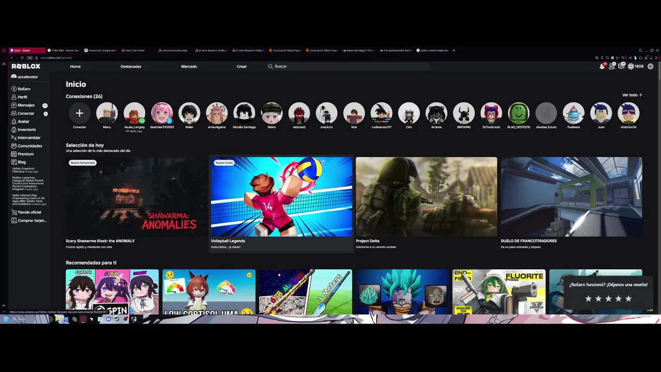Viewport: 661px width, 372px height.
Task: Open the Project Delta game thumbnail
Action: pyautogui.click(x=427, y=197)
